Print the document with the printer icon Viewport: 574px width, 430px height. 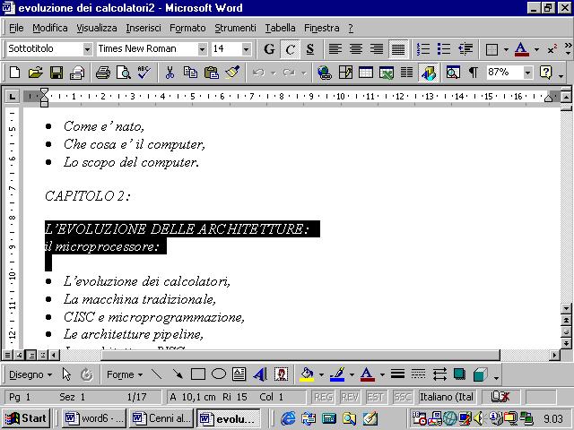[103, 73]
